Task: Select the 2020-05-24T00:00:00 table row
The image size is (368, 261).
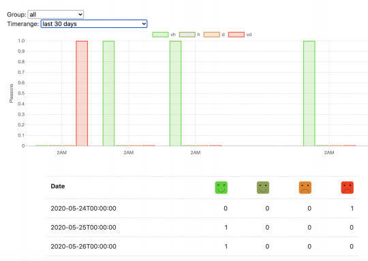Action: [202, 209]
